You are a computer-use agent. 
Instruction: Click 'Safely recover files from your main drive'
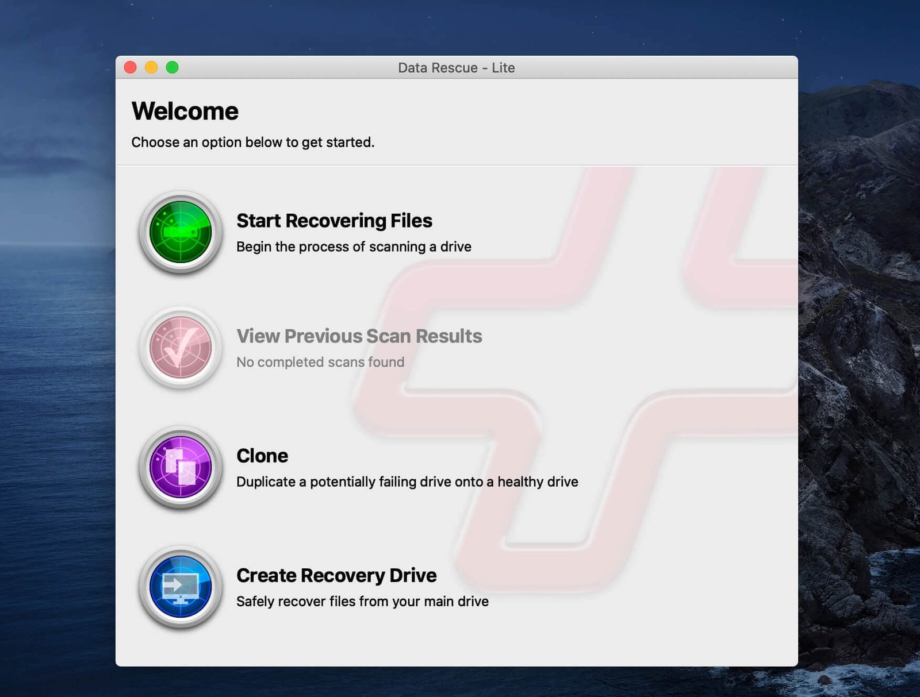tap(362, 601)
